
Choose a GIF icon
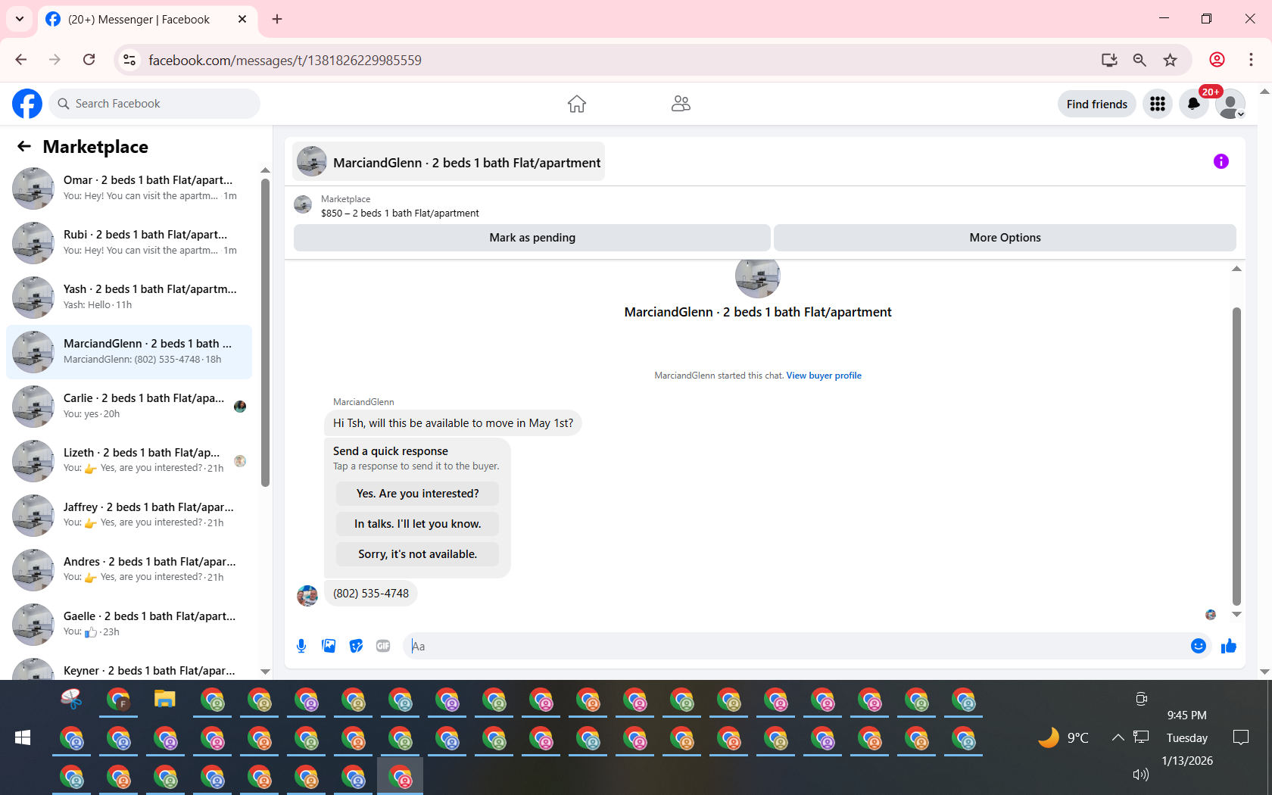click(383, 646)
